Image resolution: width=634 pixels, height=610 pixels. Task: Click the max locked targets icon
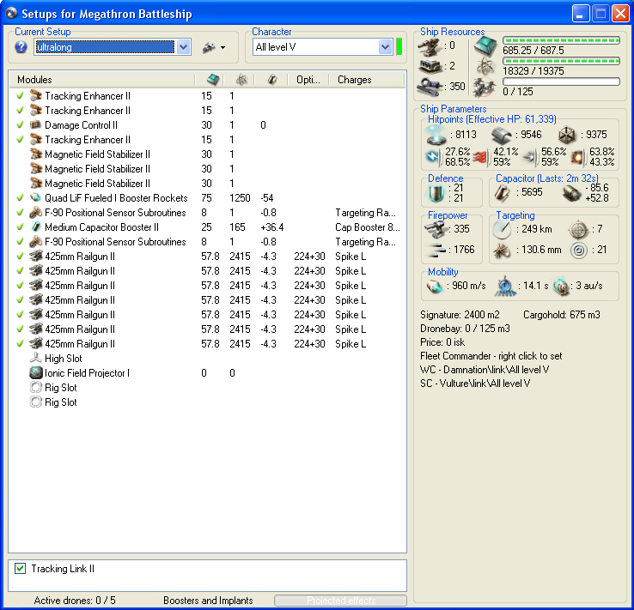point(579,229)
